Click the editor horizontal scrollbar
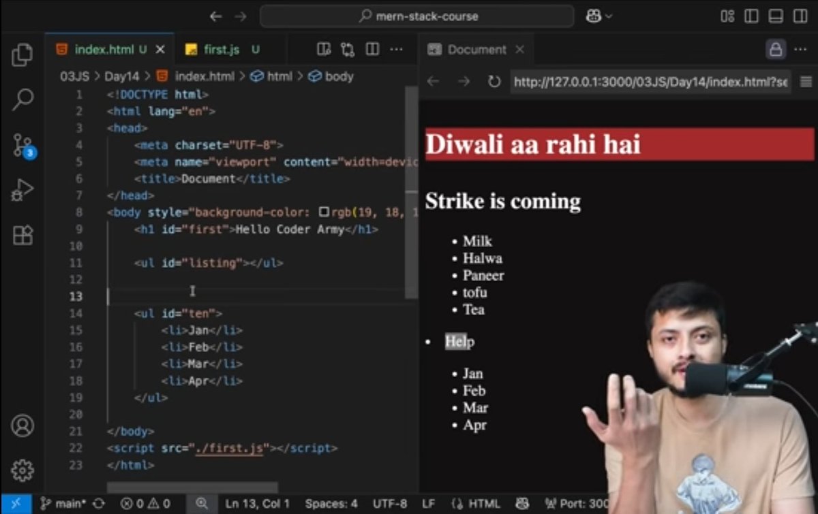Image resolution: width=818 pixels, height=514 pixels. pos(192,487)
